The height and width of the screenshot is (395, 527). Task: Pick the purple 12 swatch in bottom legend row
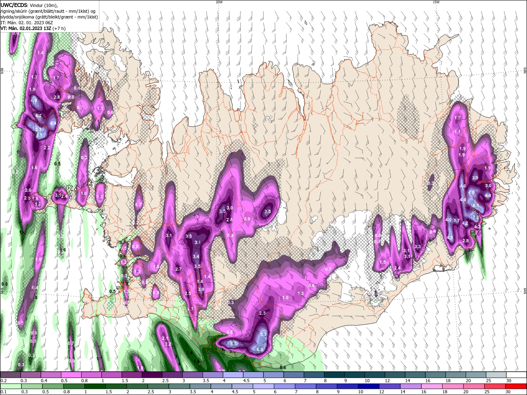pos(390,386)
